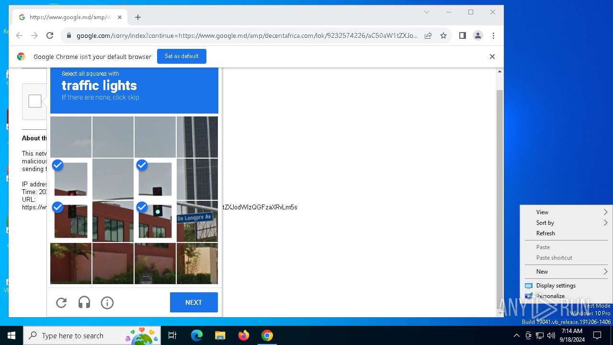Maximize the Chrome window
The width and height of the screenshot is (613, 345).
(x=471, y=12)
